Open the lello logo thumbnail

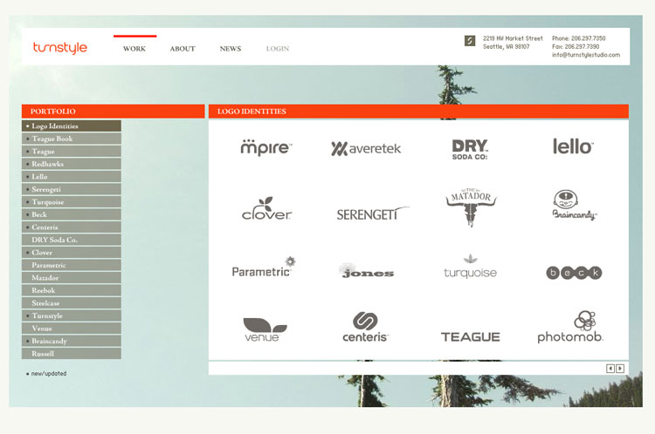[x=573, y=146]
